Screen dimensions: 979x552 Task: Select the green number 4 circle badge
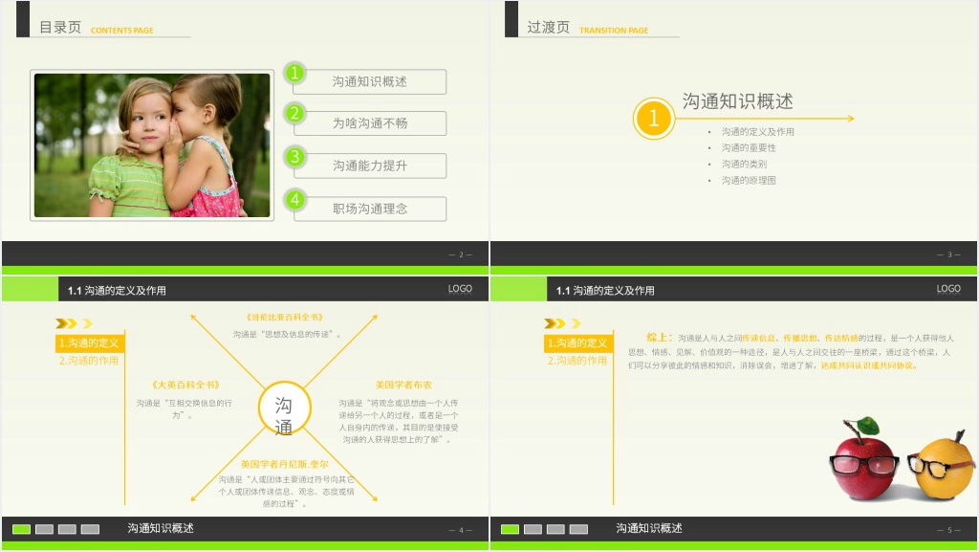[295, 199]
